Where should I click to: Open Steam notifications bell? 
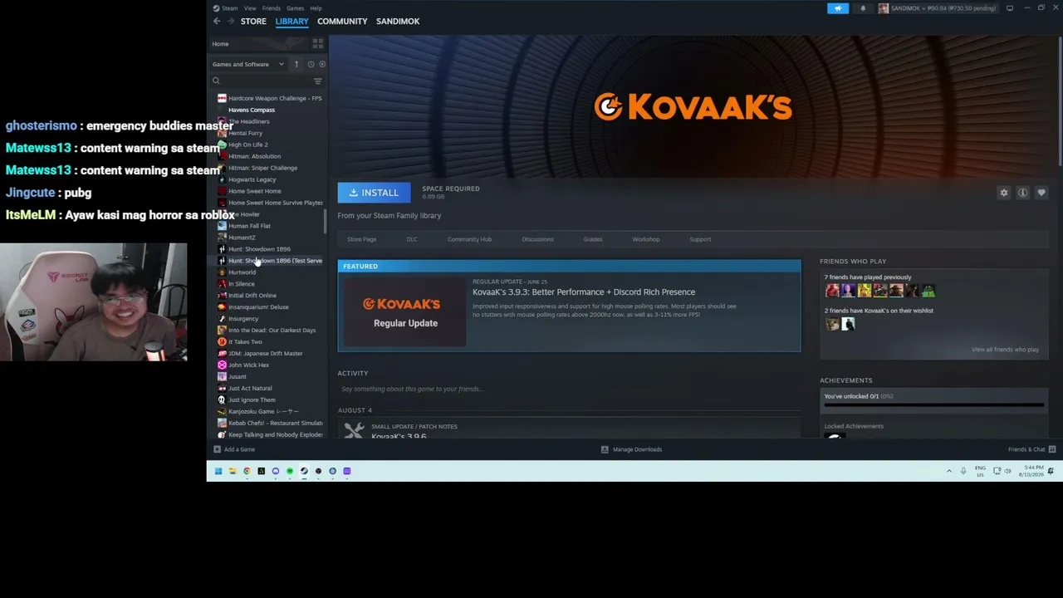click(x=863, y=8)
